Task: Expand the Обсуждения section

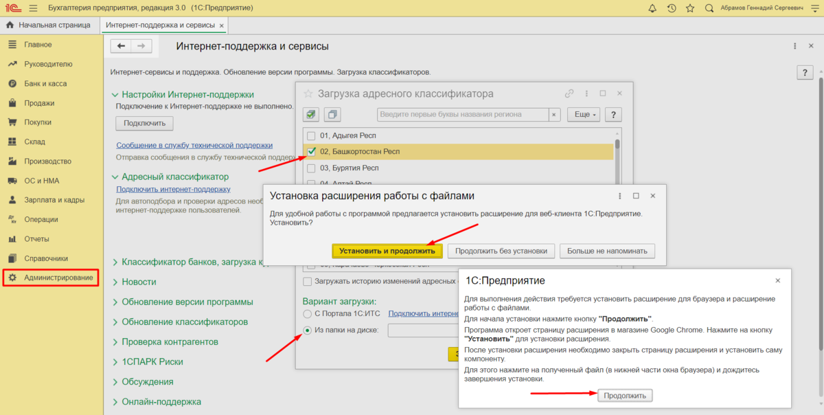Action: 115,381
